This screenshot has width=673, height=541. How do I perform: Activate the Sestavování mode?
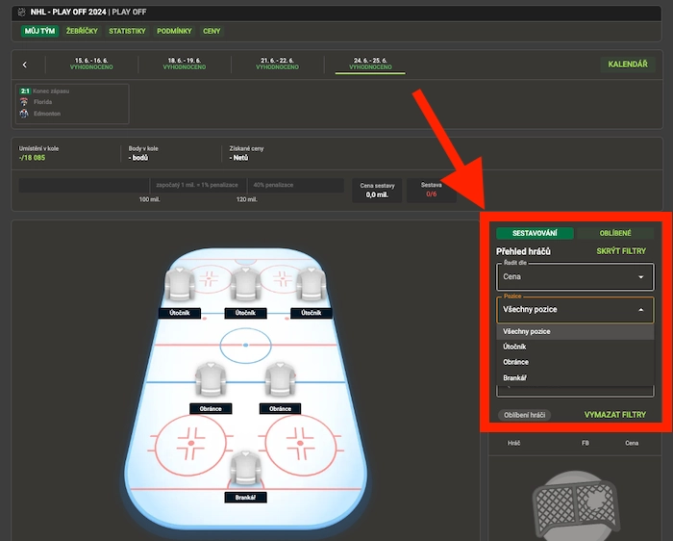point(535,233)
